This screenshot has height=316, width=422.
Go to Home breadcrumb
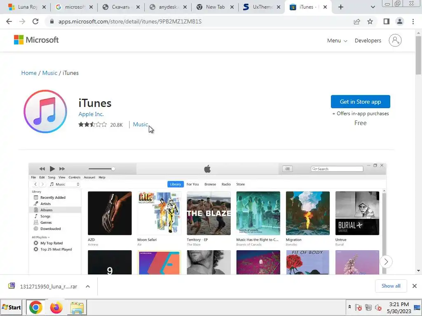click(29, 73)
